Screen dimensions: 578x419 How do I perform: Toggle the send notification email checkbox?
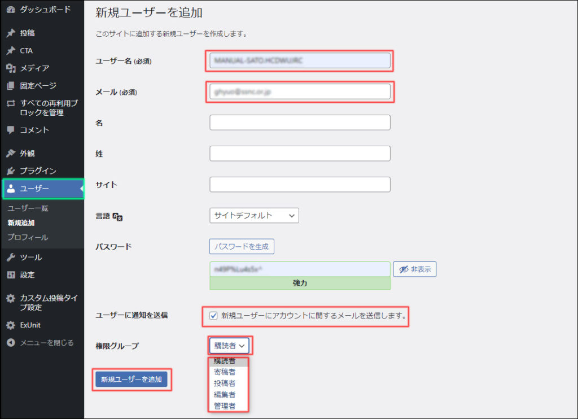tap(213, 316)
